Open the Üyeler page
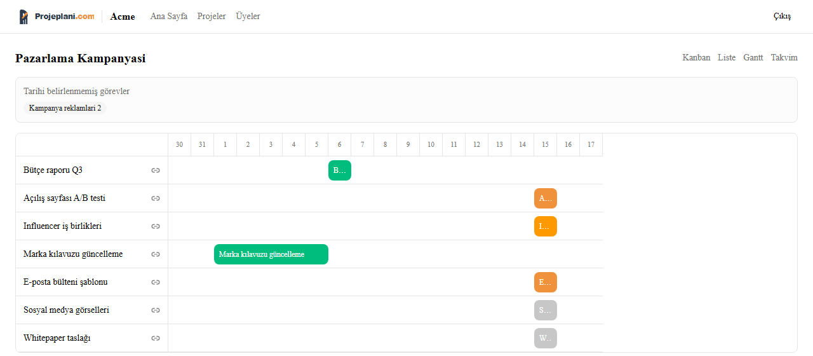Viewport: 813px width, 356px height. 248,17
